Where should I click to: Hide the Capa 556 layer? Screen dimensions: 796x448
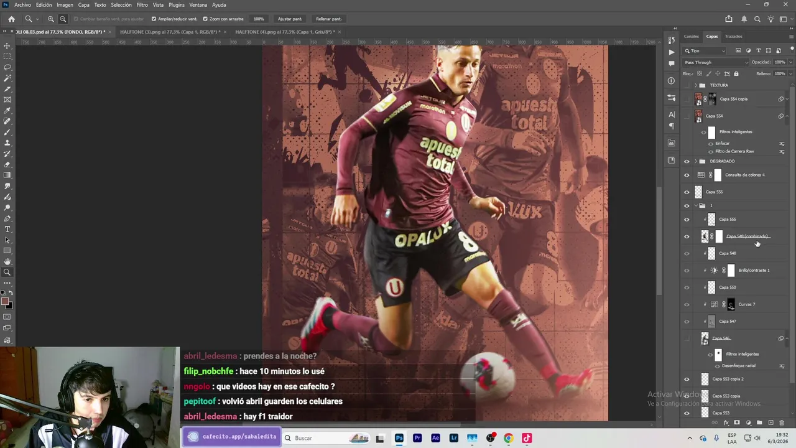click(x=687, y=192)
